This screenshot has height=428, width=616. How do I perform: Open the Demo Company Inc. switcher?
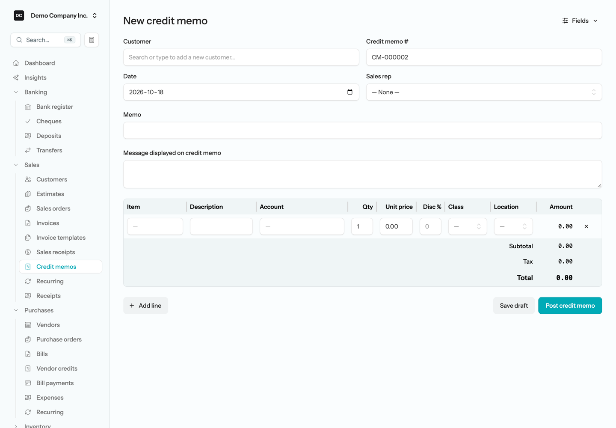click(56, 15)
